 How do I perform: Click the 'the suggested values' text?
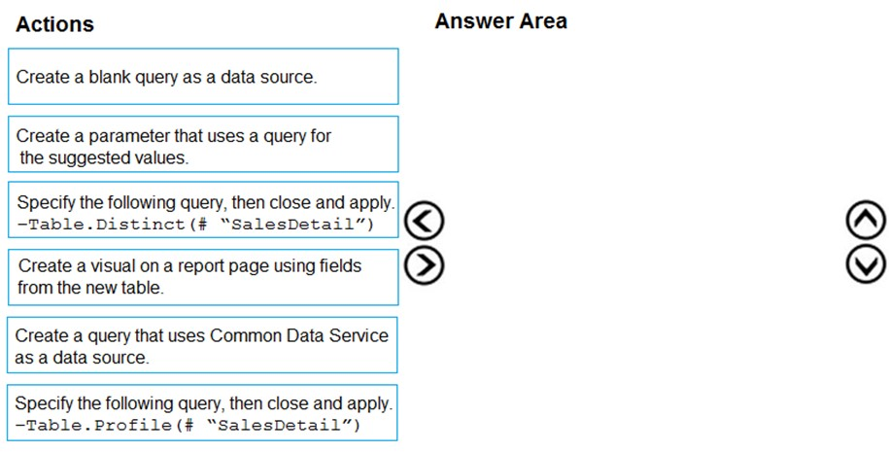click(102, 157)
